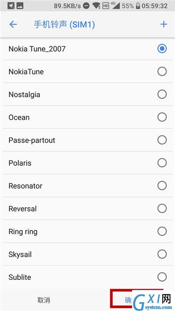Select the Nokia Tune_2007 radio button
This screenshot has height=311, width=175.
pos(162,49)
